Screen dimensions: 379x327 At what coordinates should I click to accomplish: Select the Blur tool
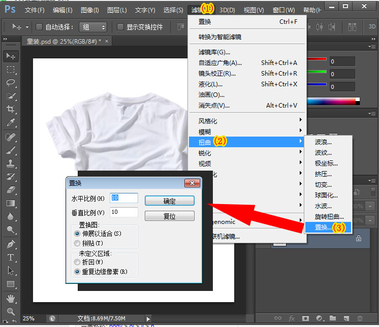(11, 216)
